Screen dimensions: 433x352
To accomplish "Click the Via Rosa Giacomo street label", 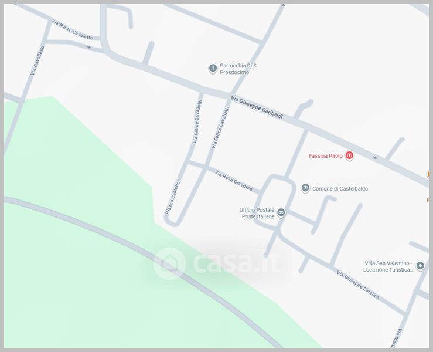I will pos(234,181).
